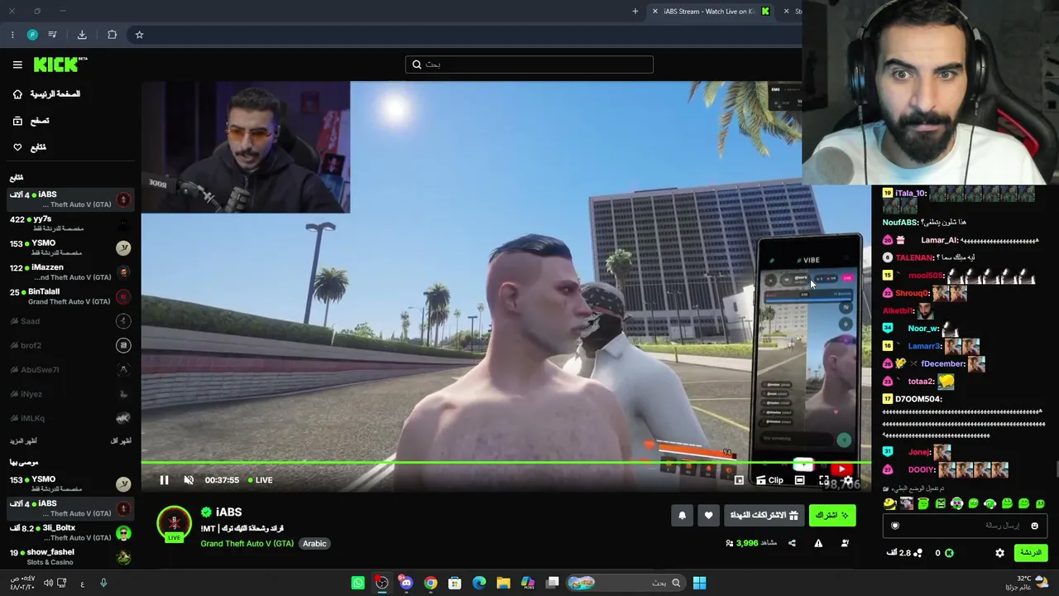Open offline channel iMLKq

69,418
